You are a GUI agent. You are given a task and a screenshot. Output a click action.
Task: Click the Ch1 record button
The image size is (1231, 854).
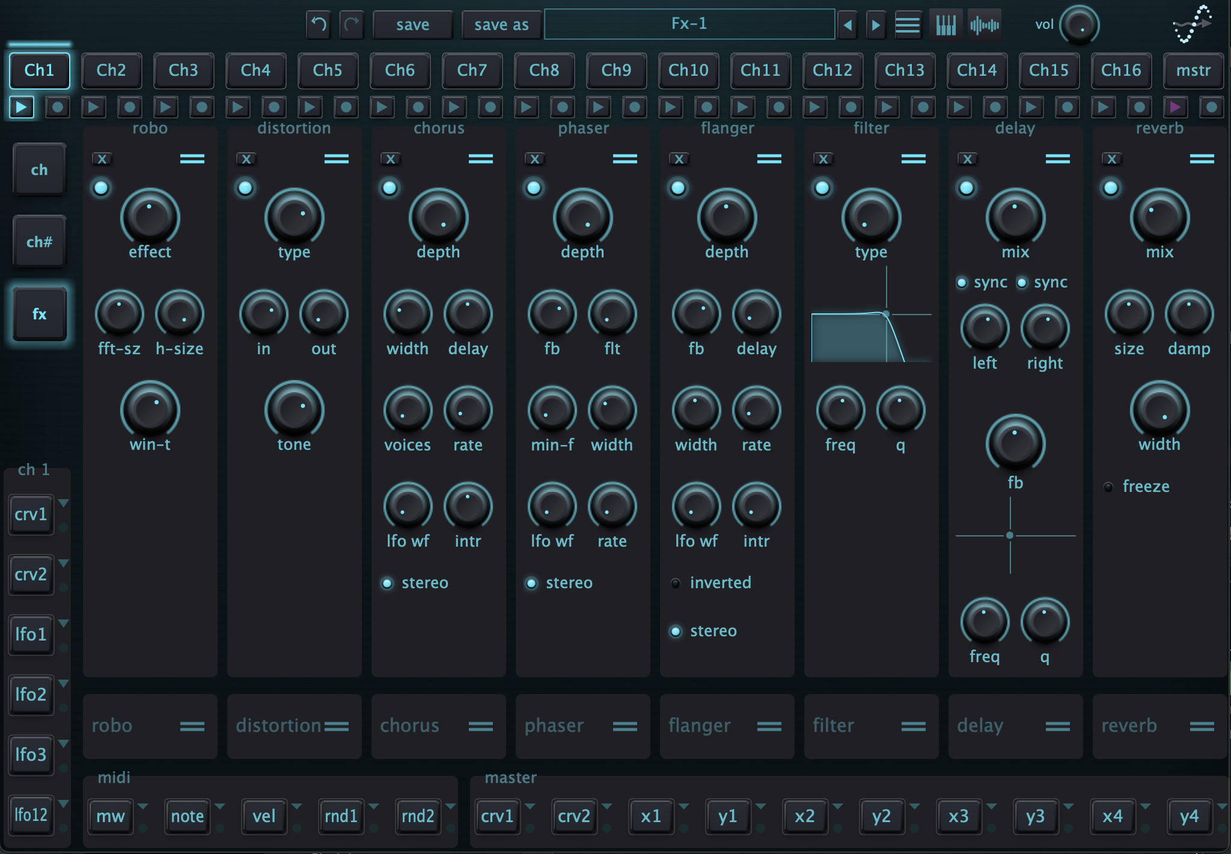pos(58,107)
